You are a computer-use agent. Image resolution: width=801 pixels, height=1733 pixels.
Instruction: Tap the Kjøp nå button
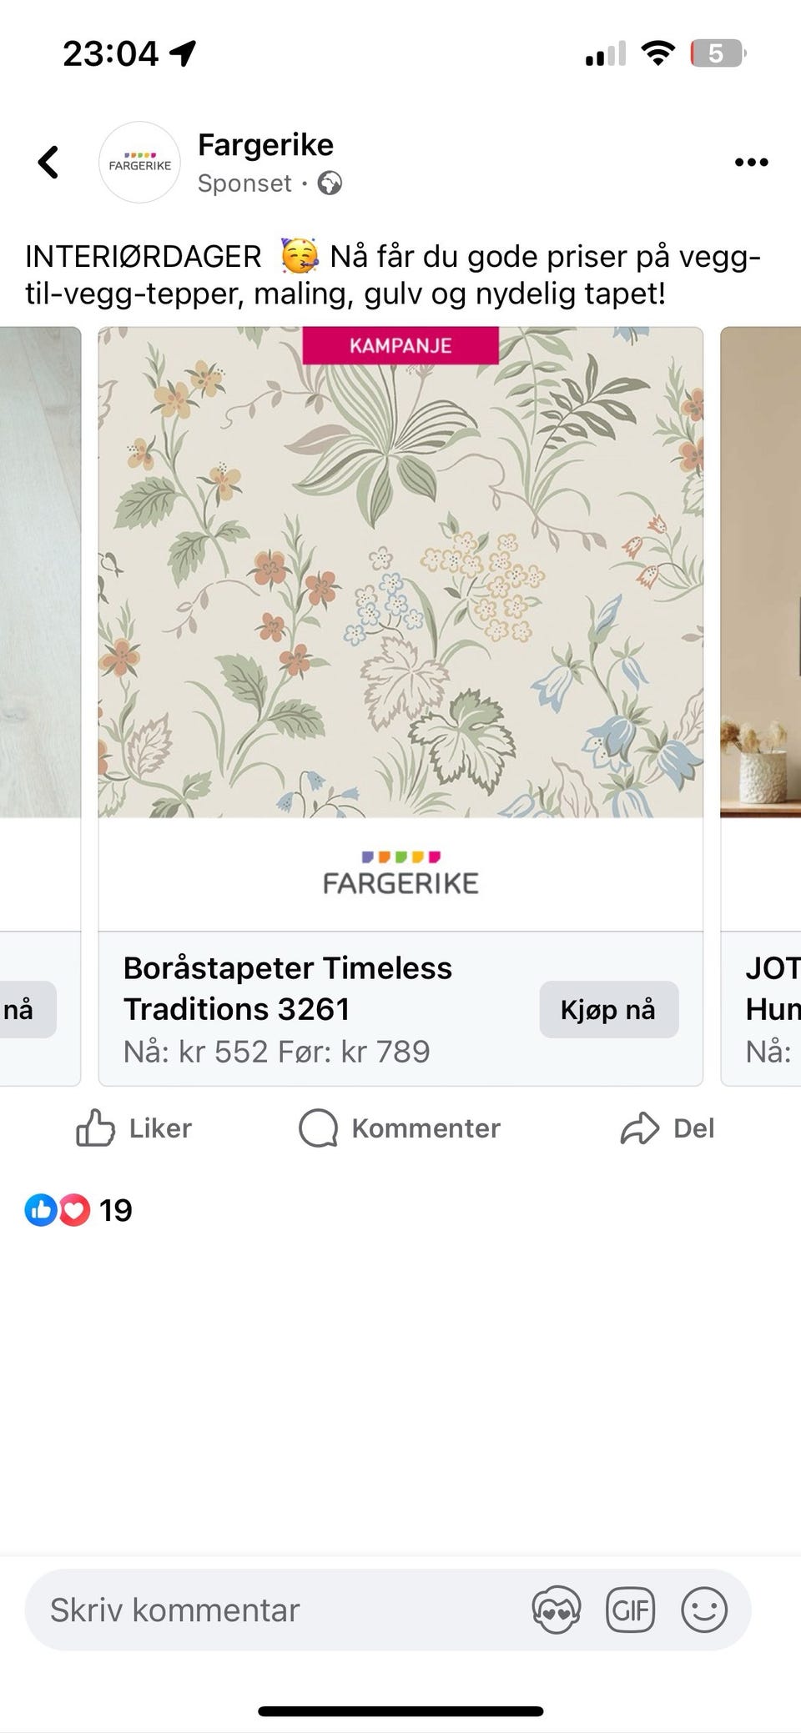[608, 1009]
